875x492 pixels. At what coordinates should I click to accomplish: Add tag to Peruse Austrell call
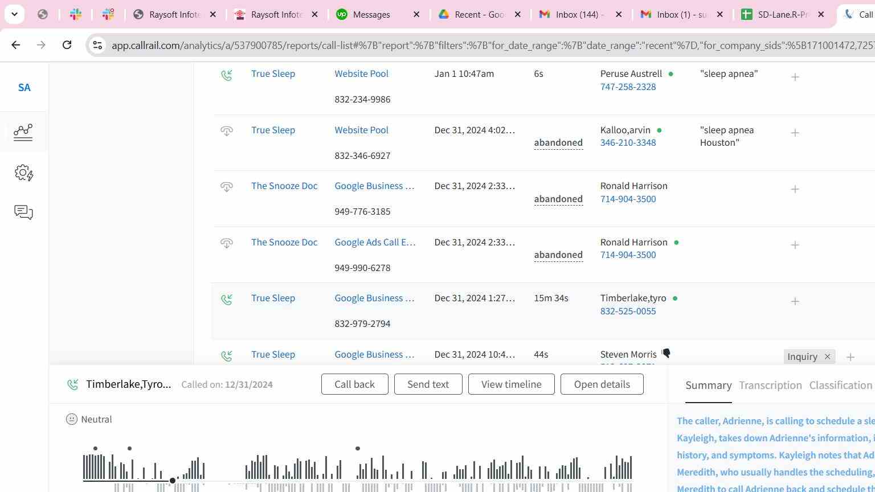[795, 77]
